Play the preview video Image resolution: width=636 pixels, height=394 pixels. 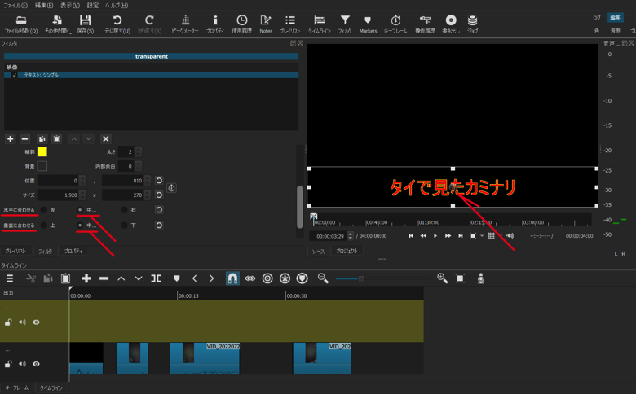[435, 236]
